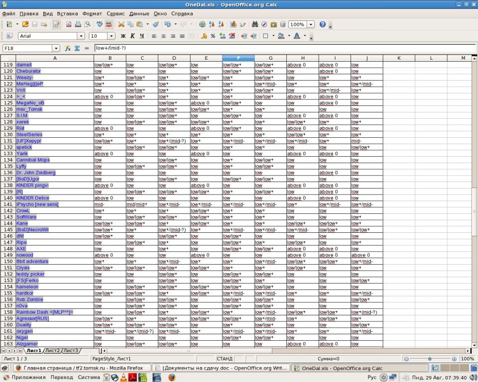
Task: Show Draw Functions icon
Action: click(243, 24)
